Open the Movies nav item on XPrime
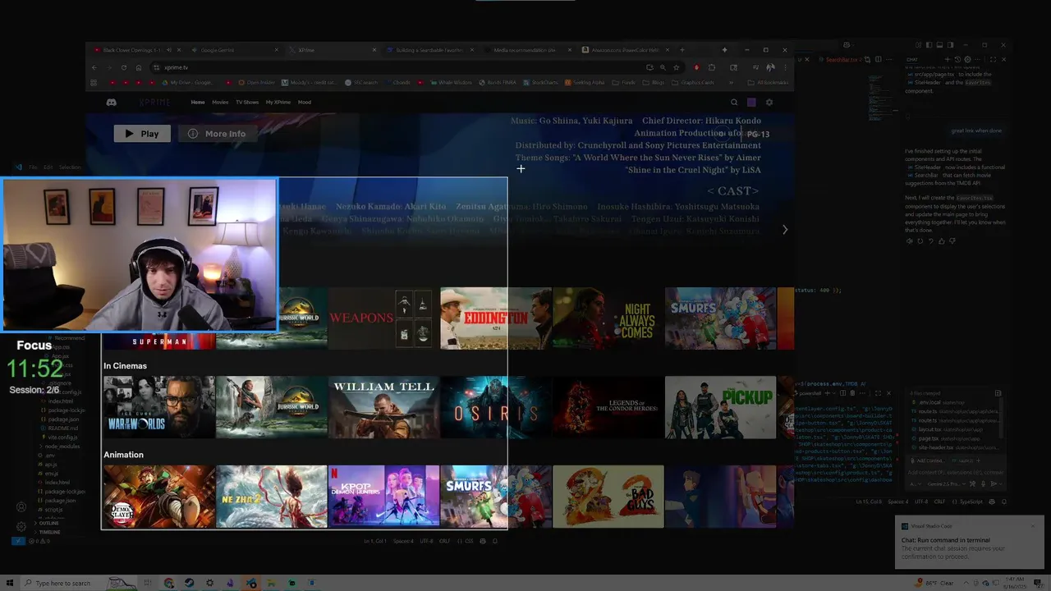The width and height of the screenshot is (1051, 591). (x=220, y=103)
